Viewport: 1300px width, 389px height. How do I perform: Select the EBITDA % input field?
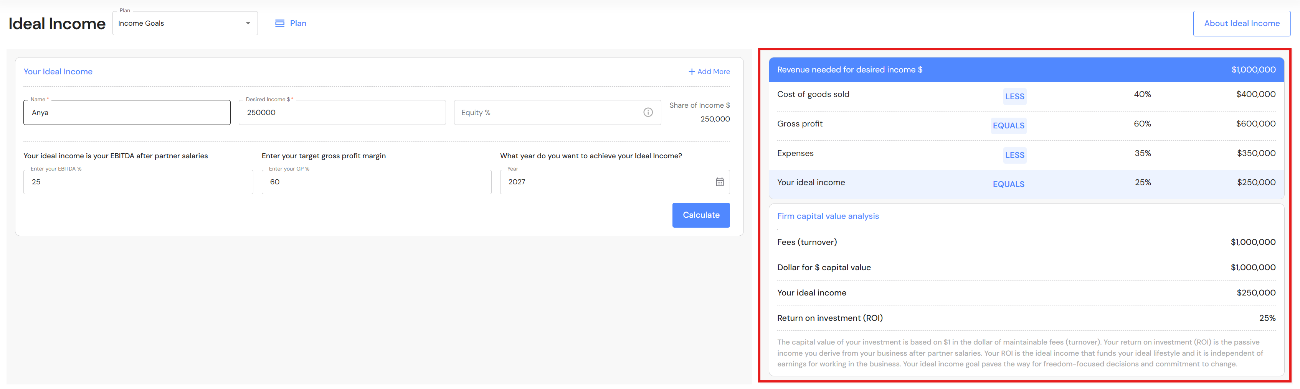click(x=138, y=182)
